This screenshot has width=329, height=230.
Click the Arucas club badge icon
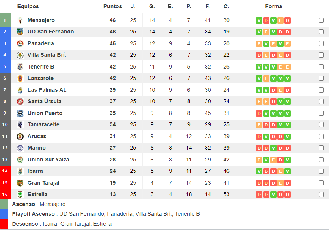pos(20,137)
